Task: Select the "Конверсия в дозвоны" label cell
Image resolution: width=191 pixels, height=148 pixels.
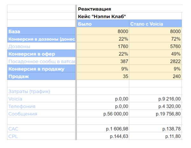Action: click(x=41, y=39)
